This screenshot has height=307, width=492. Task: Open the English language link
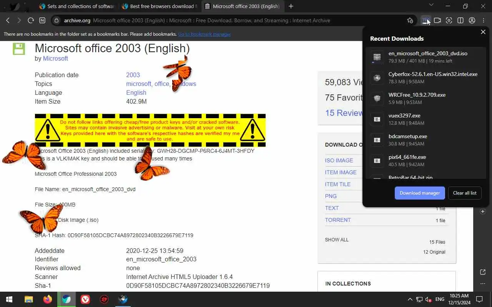[x=136, y=92]
